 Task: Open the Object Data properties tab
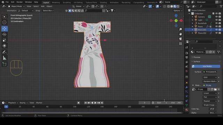pos(187,105)
